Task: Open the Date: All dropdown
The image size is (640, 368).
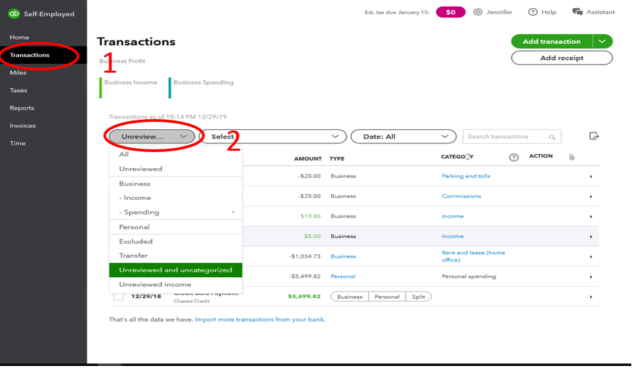Action: pyautogui.click(x=403, y=137)
